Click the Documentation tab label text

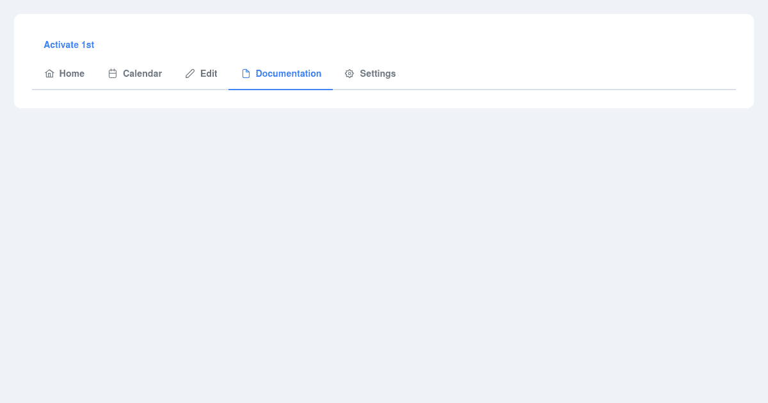pyautogui.click(x=289, y=74)
